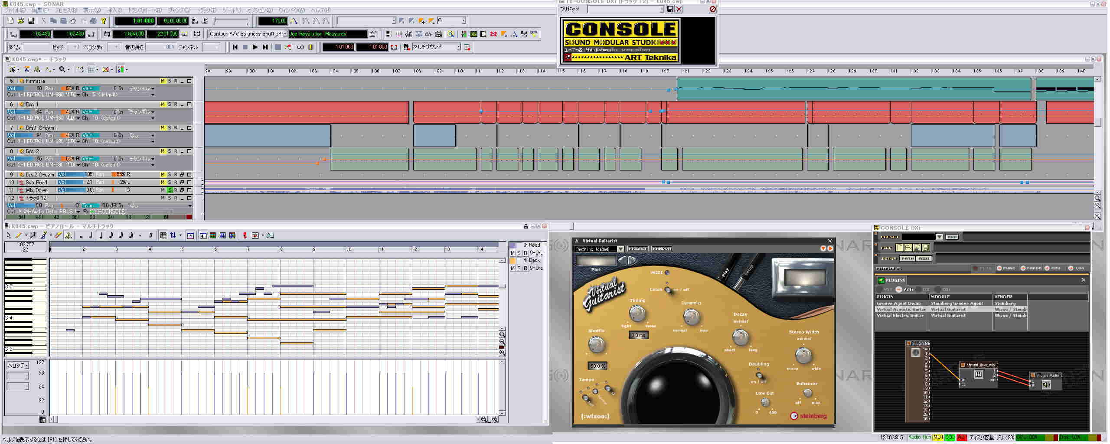Open the ファイル(F) menu

pos(15,10)
